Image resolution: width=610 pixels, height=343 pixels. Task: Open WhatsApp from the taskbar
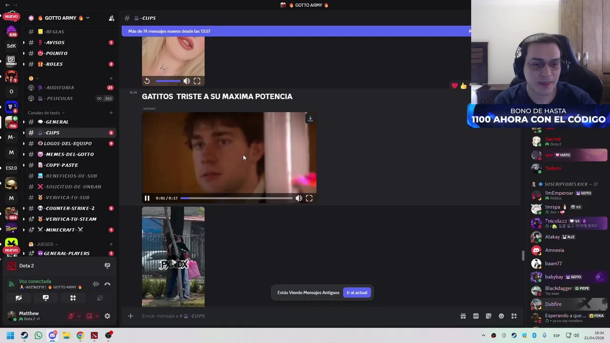[38, 335]
